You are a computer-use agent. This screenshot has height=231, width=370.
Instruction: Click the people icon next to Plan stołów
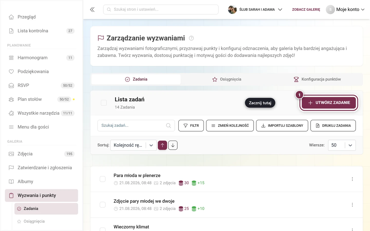11,99
